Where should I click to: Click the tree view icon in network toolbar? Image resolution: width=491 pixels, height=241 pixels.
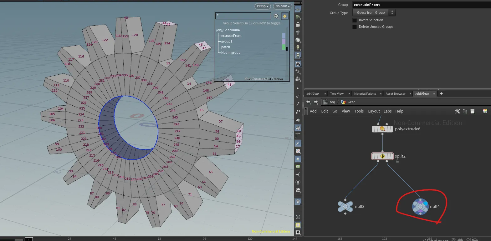[465, 111]
